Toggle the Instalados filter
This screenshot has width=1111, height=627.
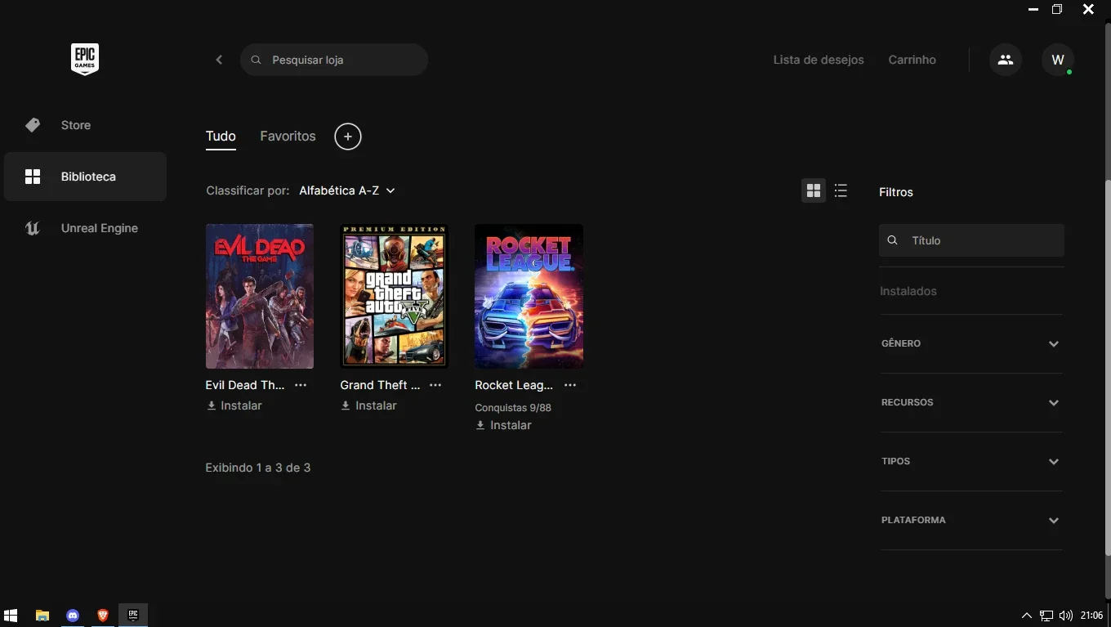pos(908,291)
